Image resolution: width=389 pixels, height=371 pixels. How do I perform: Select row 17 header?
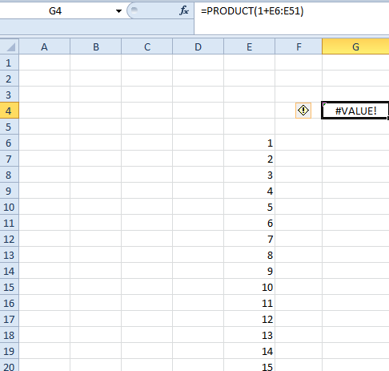coord(9,319)
